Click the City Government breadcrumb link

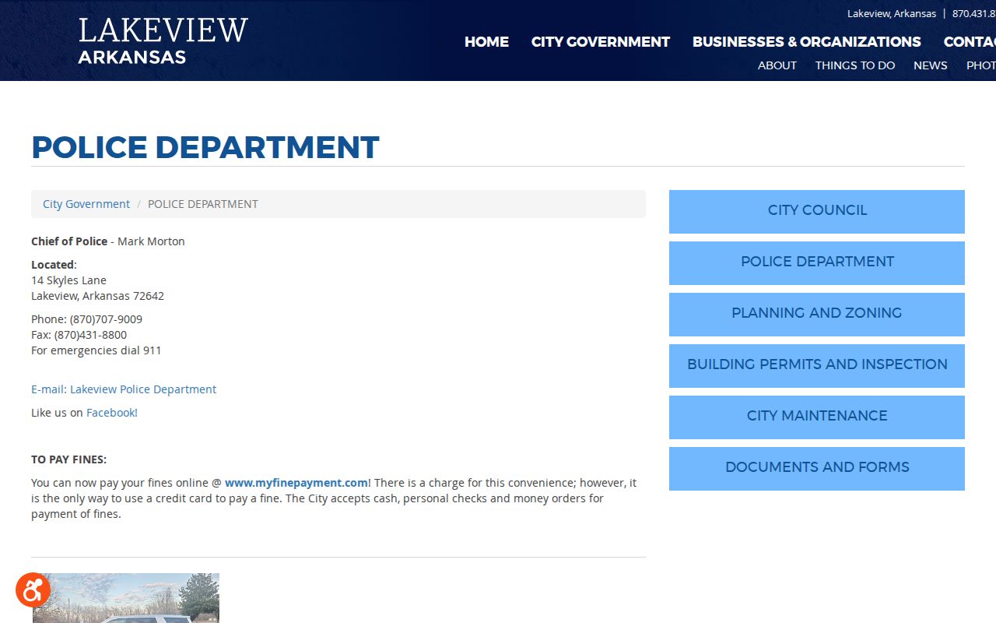tap(86, 204)
